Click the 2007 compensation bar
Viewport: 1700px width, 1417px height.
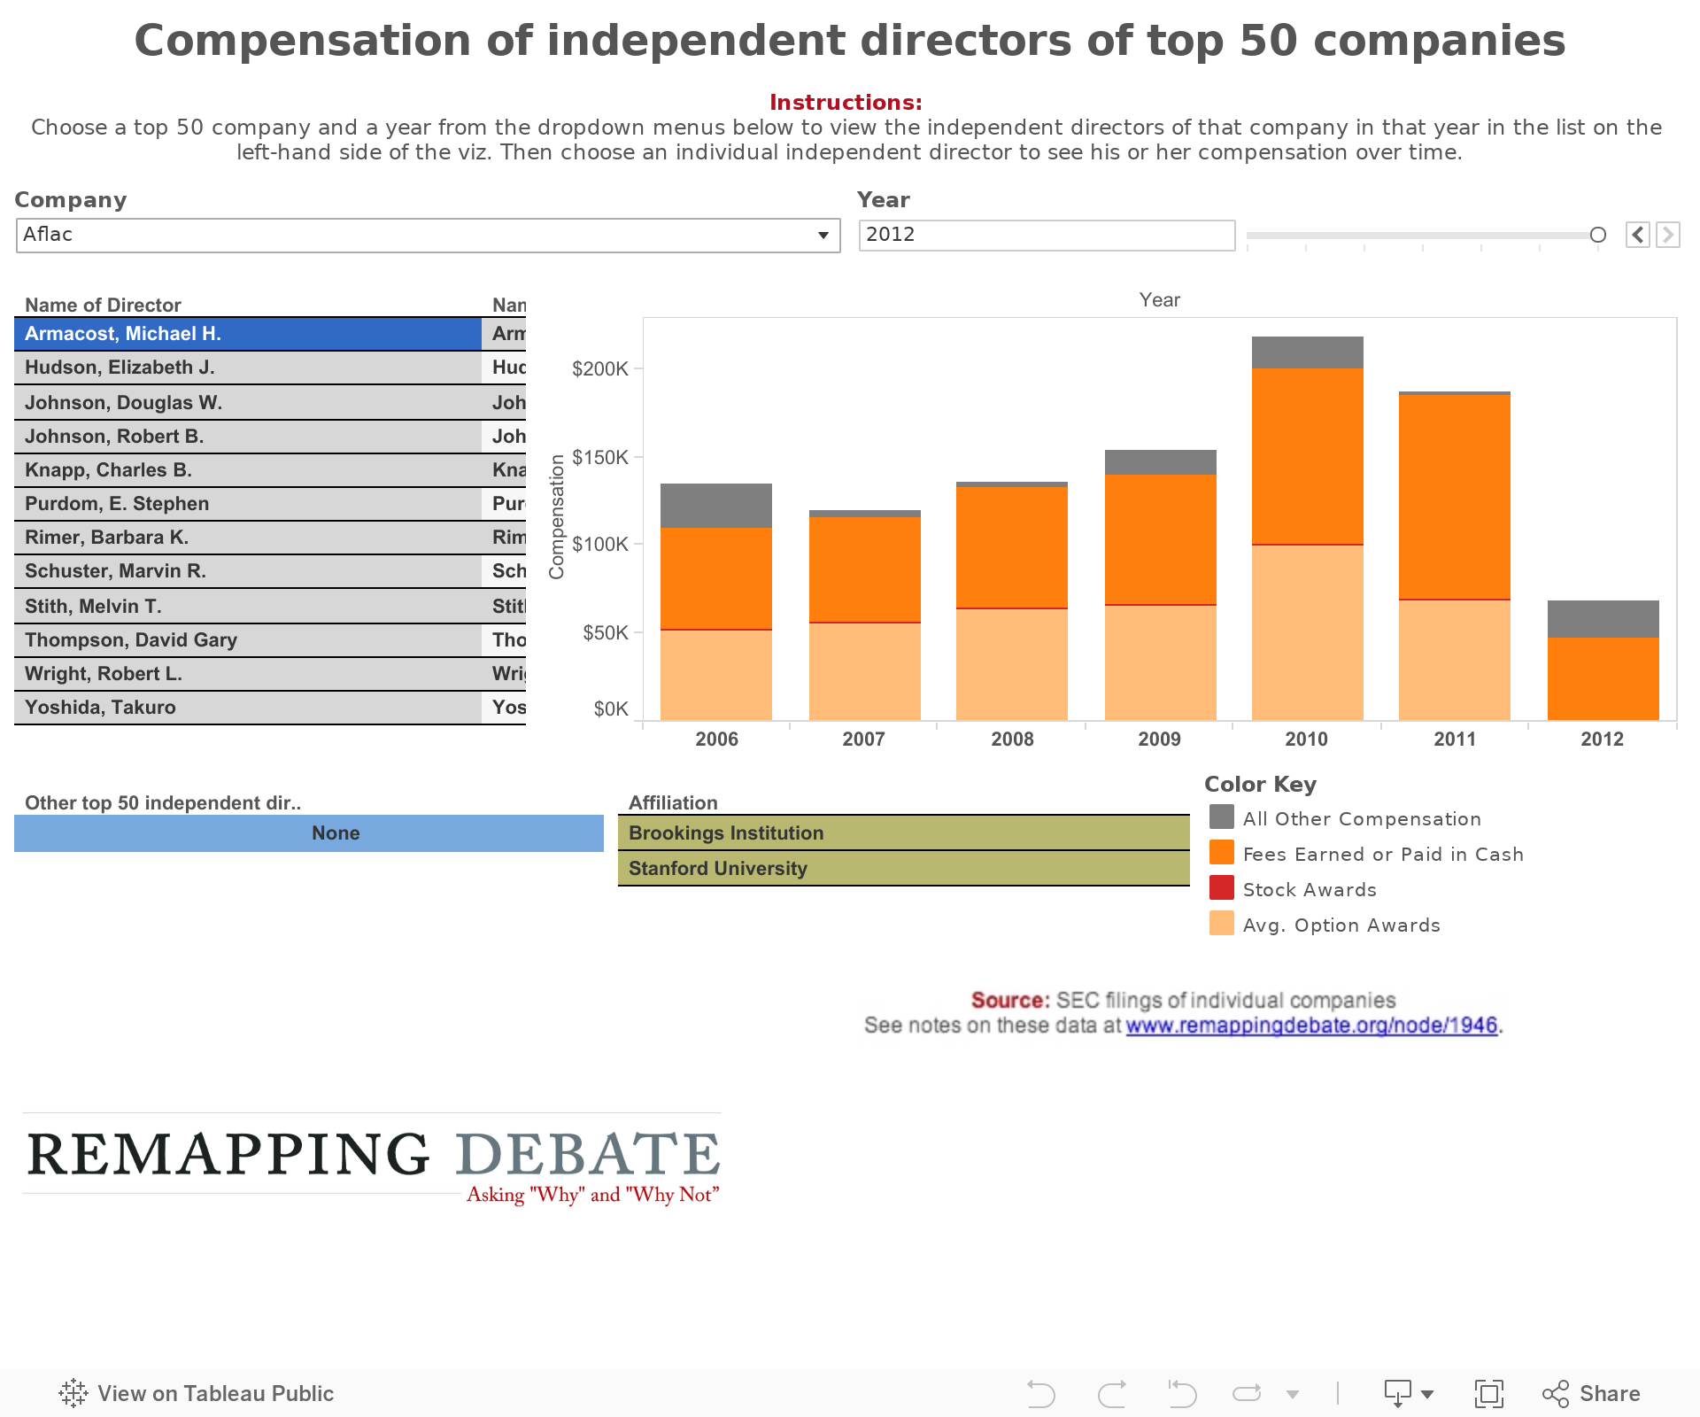[x=865, y=616]
